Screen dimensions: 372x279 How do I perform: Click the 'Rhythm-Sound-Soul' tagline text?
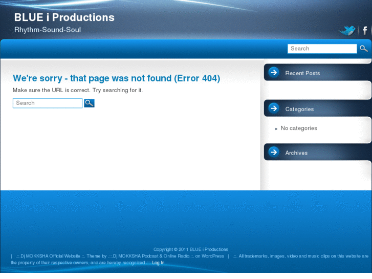(48, 30)
